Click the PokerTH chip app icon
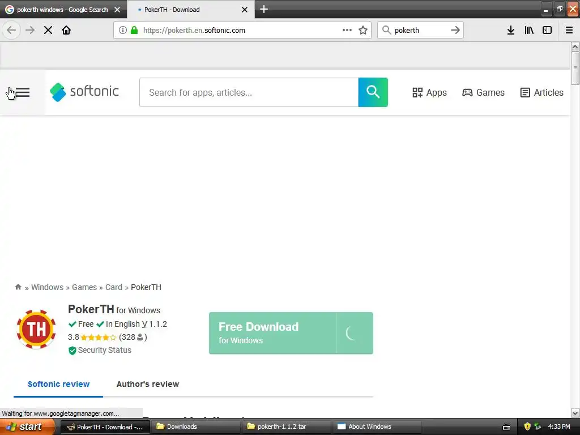Screen dimensions: 580x435 [x=36, y=329]
